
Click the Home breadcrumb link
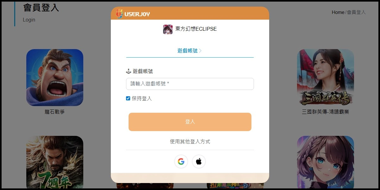pos(338,12)
